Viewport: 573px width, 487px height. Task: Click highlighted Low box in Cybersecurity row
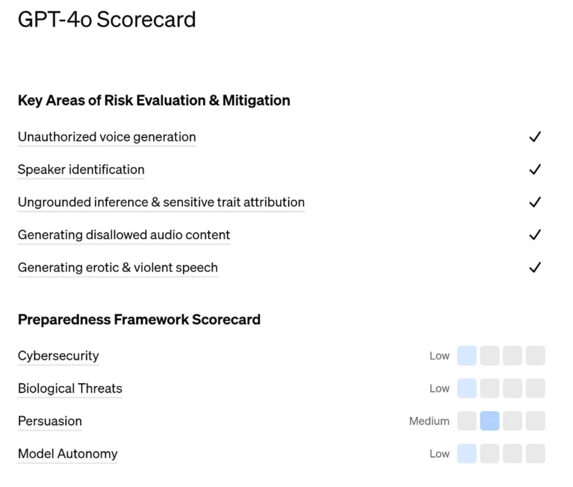467,356
